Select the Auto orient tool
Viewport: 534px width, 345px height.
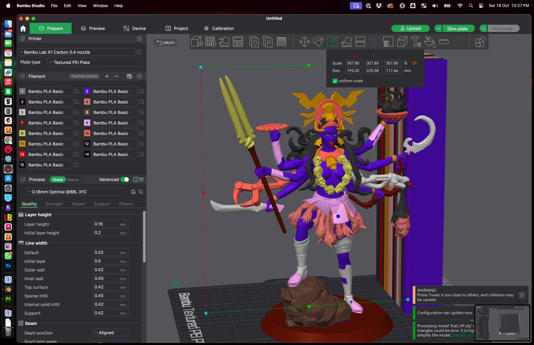(x=224, y=42)
